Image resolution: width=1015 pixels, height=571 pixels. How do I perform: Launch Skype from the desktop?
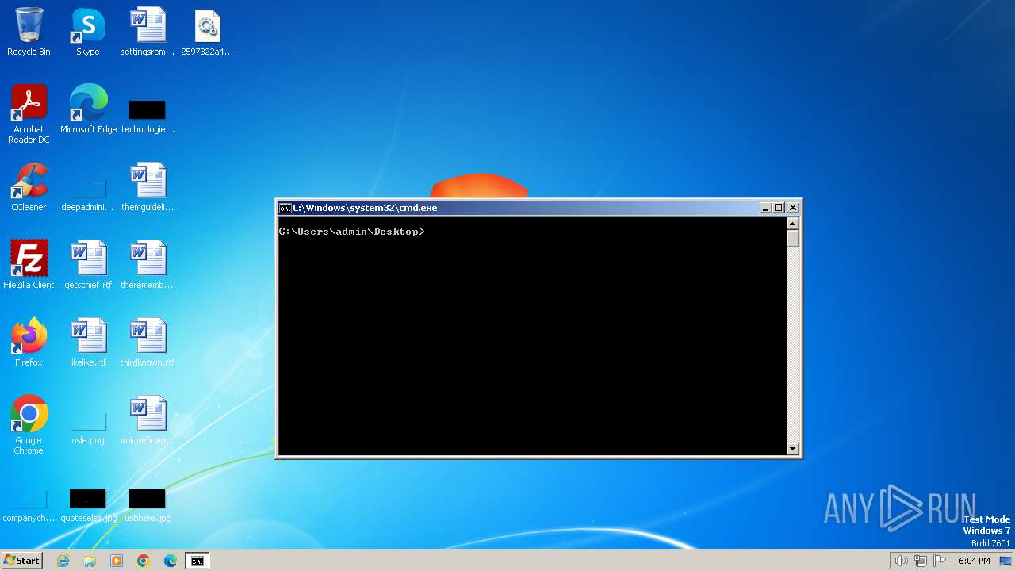click(x=87, y=32)
